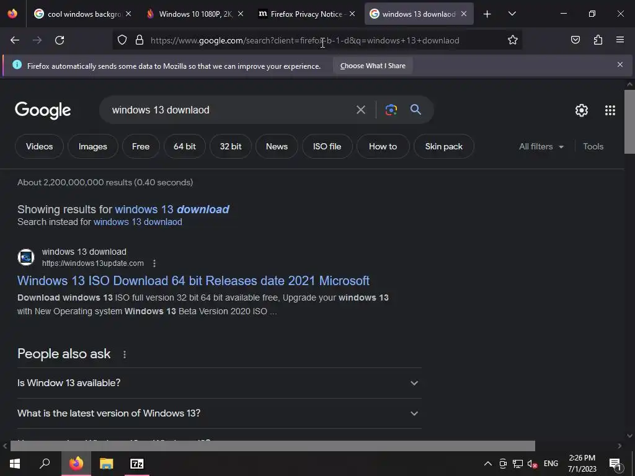The width and height of the screenshot is (635, 476).
Task: Go back using the back arrow
Action: coord(15,40)
